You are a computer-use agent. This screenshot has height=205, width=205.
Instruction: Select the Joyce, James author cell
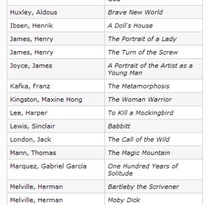[56, 69]
